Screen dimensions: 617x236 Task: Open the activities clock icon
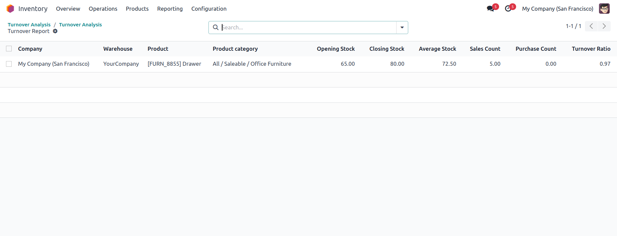[x=508, y=9]
